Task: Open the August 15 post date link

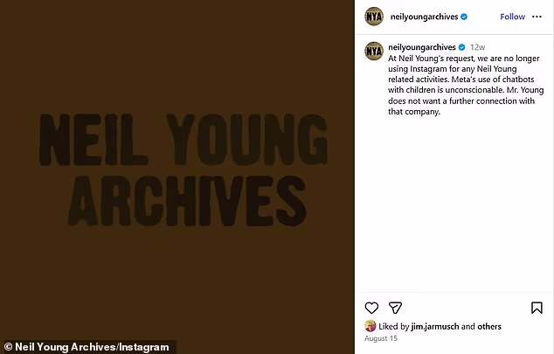Action: [380, 338]
